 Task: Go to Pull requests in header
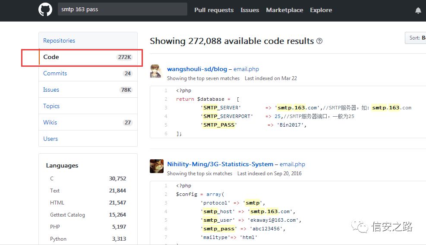pos(214,10)
